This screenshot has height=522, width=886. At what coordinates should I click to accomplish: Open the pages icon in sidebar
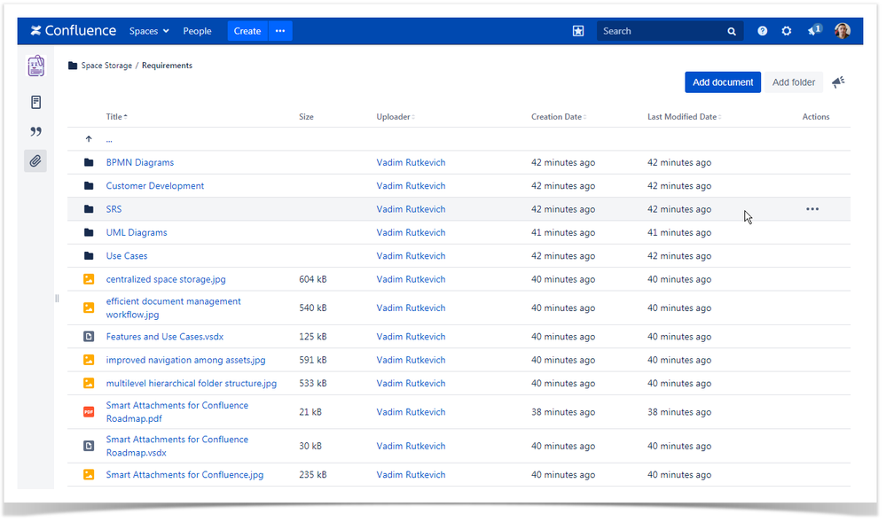tap(35, 102)
